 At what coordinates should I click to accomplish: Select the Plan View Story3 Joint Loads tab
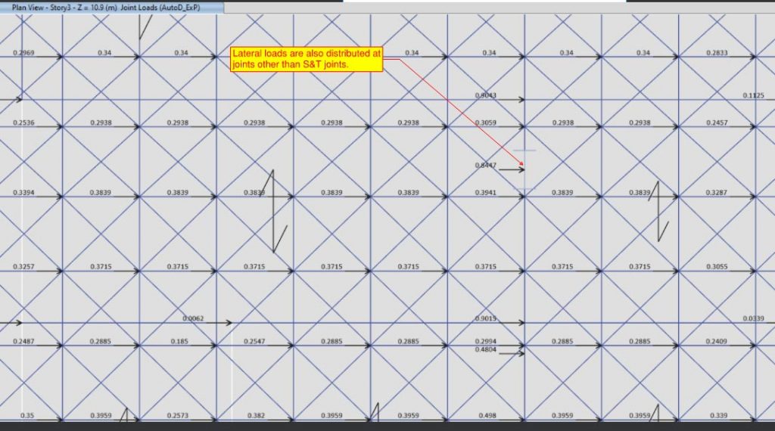pos(106,7)
